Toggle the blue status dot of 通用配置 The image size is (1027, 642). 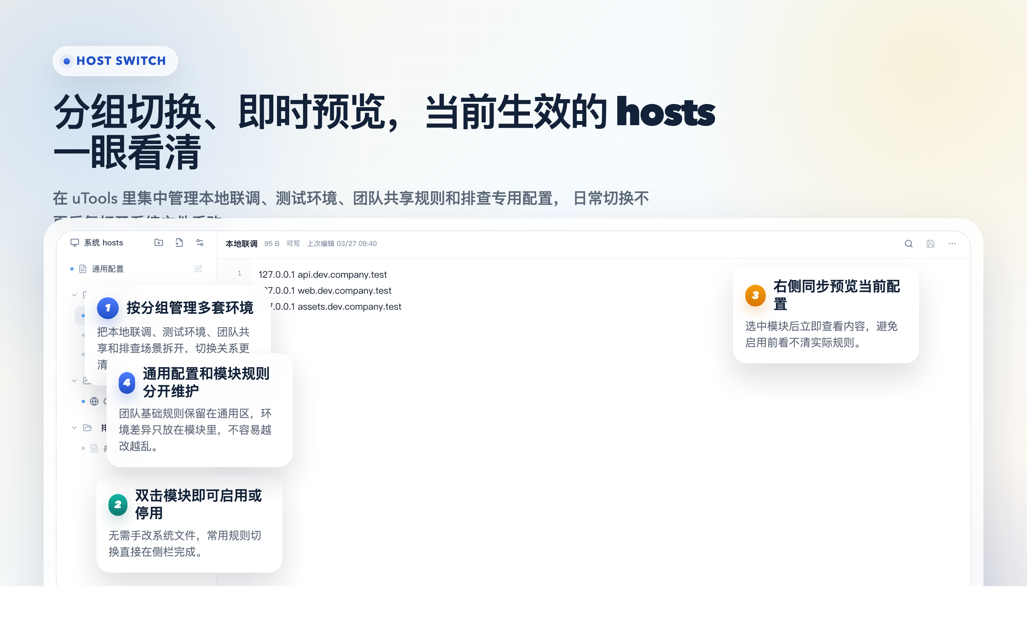click(x=72, y=269)
